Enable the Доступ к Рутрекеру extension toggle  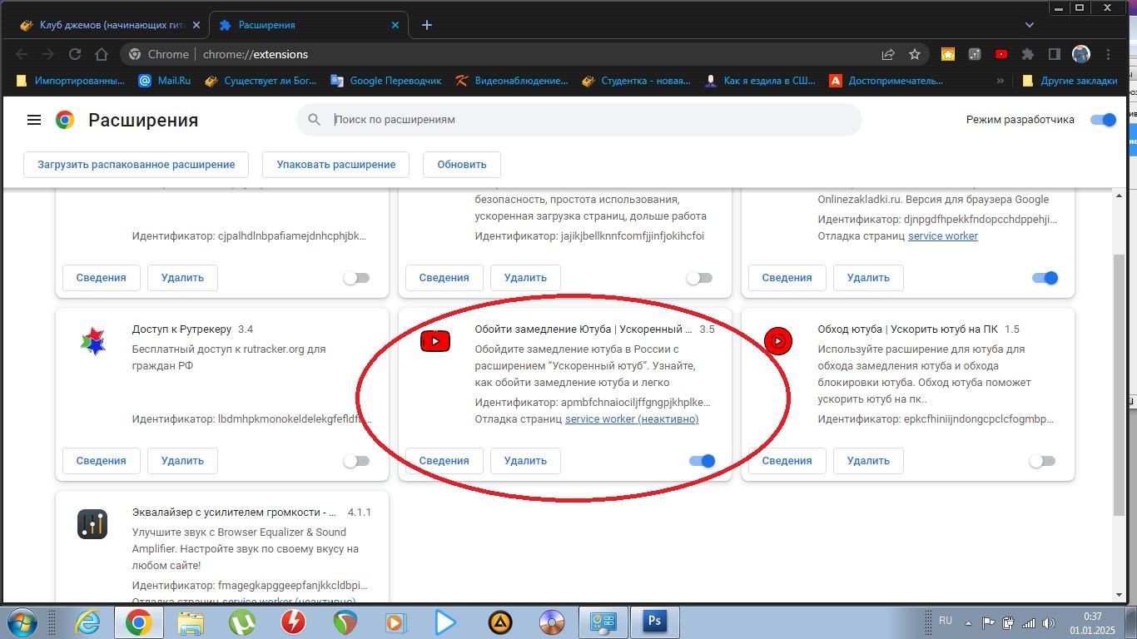coord(356,461)
